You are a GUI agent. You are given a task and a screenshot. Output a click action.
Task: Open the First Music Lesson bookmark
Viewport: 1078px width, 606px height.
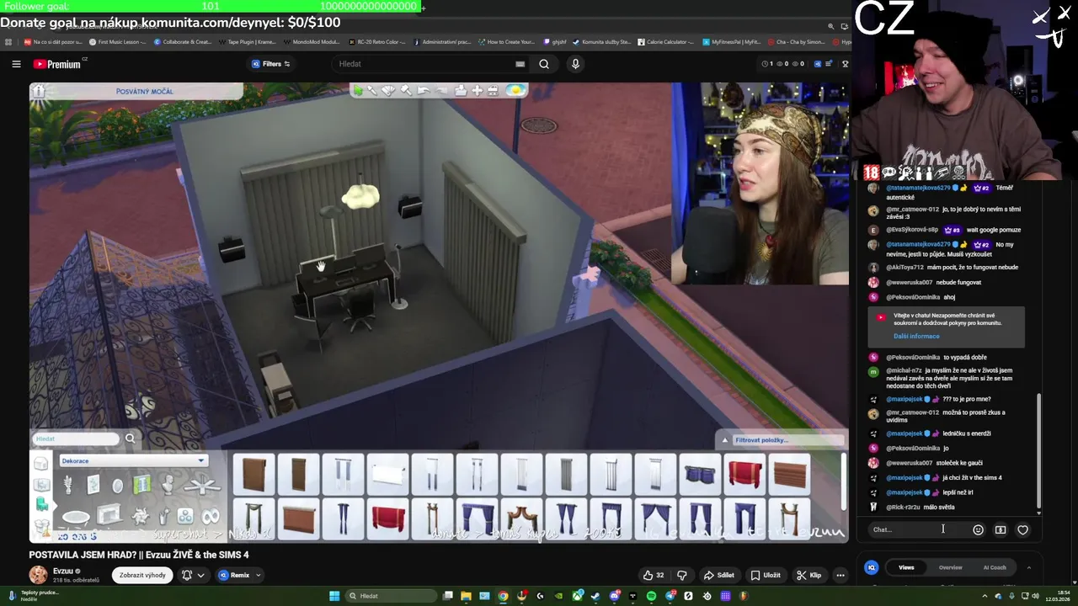tap(118, 41)
